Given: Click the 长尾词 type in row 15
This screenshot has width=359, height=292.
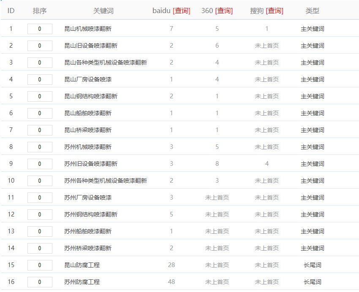Looking at the screenshot, I should 312,265.
